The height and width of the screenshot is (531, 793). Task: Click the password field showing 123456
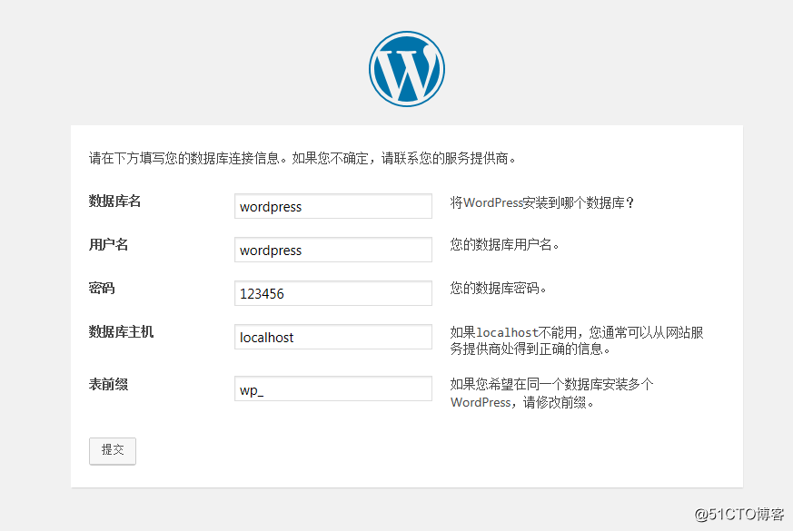coord(333,293)
